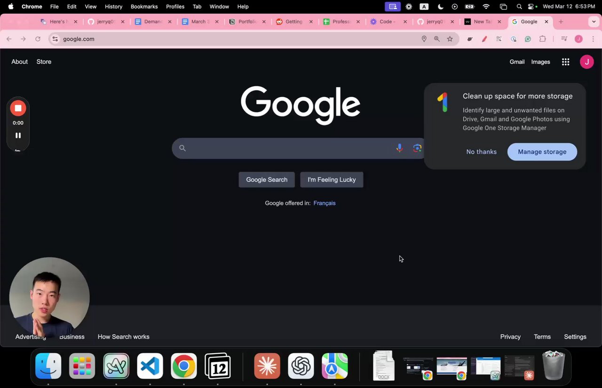Screen dimensions: 602x388
Task: Switch Google to Français
Action: [325, 203]
